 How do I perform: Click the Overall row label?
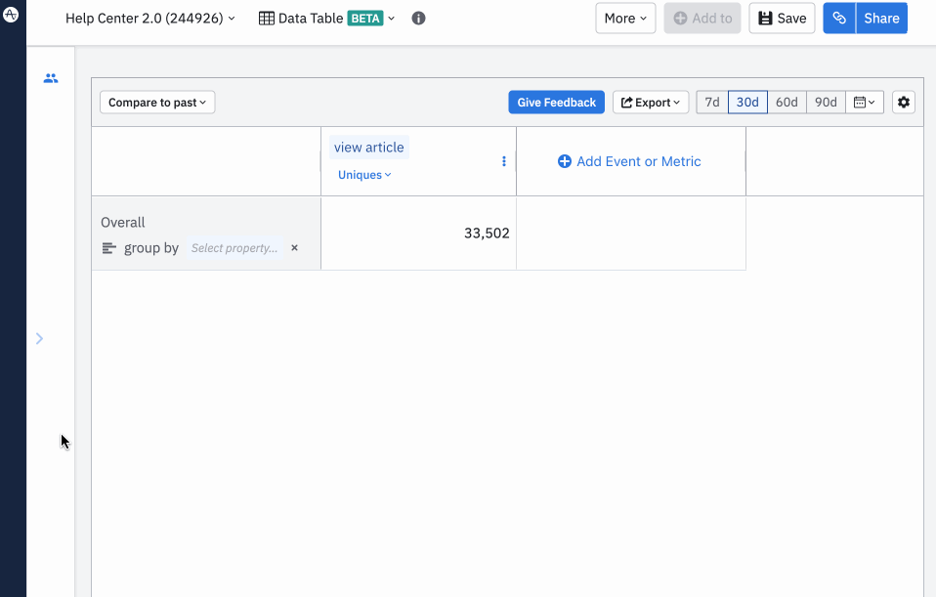123,223
